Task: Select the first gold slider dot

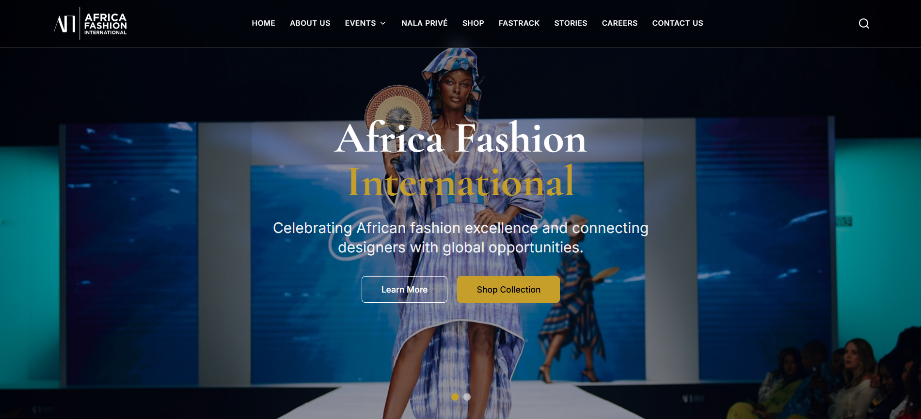Action: 455,397
